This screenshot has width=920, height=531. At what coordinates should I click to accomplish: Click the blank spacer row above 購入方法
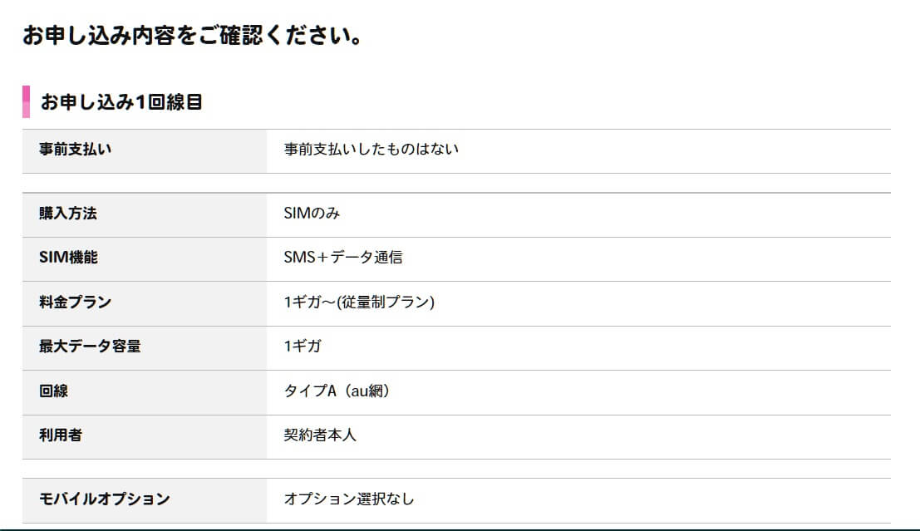456,183
